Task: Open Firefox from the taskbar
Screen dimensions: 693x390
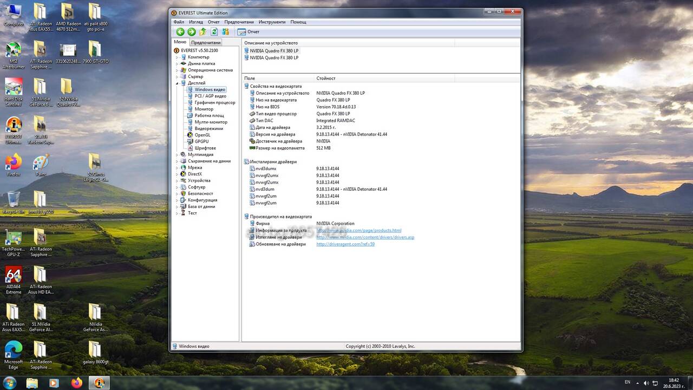Action: [76, 383]
